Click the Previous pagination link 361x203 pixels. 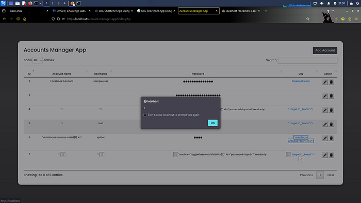coord(306,175)
